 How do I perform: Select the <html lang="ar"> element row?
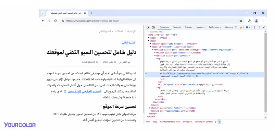click(x=162, y=35)
